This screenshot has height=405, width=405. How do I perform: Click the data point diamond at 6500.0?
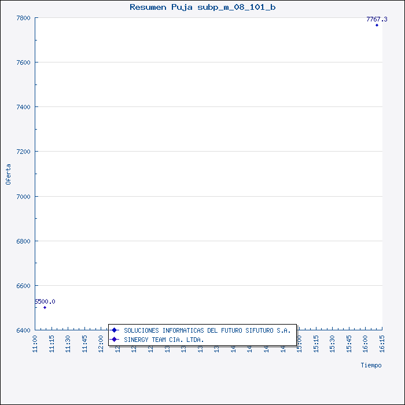click(x=45, y=307)
